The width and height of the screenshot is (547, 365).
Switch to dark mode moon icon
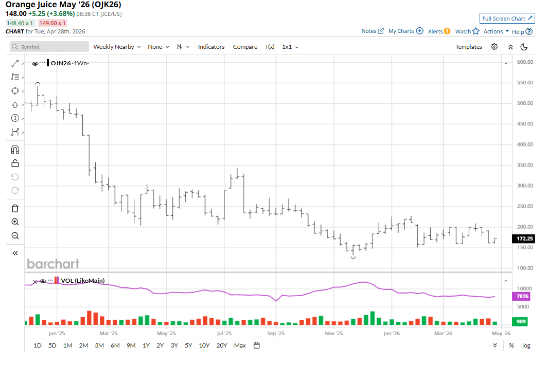click(x=524, y=47)
